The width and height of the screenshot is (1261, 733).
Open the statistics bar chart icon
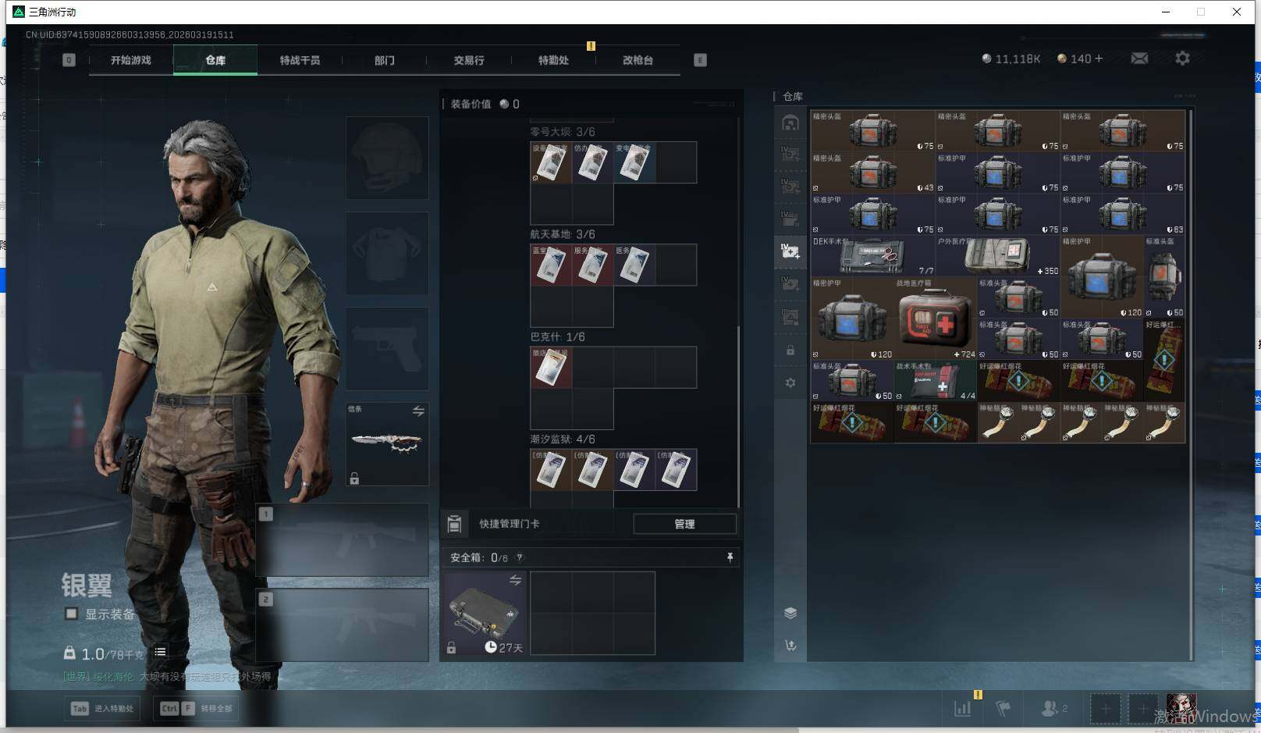click(x=963, y=708)
